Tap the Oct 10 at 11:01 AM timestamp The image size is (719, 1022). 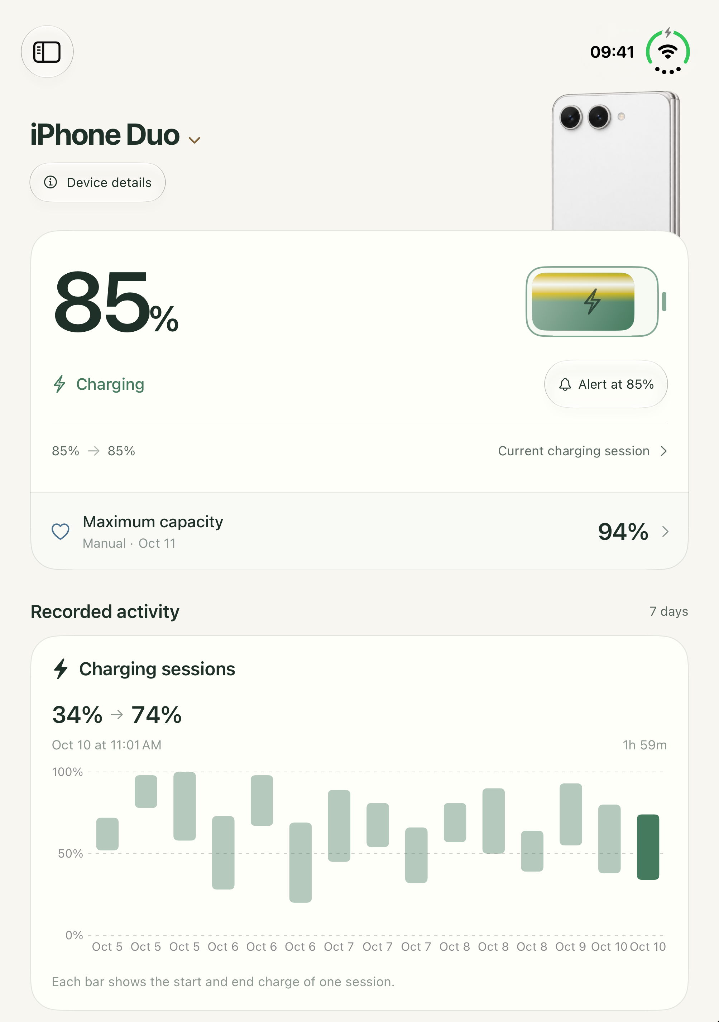[x=107, y=745]
